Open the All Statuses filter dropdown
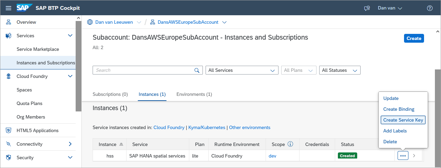 point(340,70)
